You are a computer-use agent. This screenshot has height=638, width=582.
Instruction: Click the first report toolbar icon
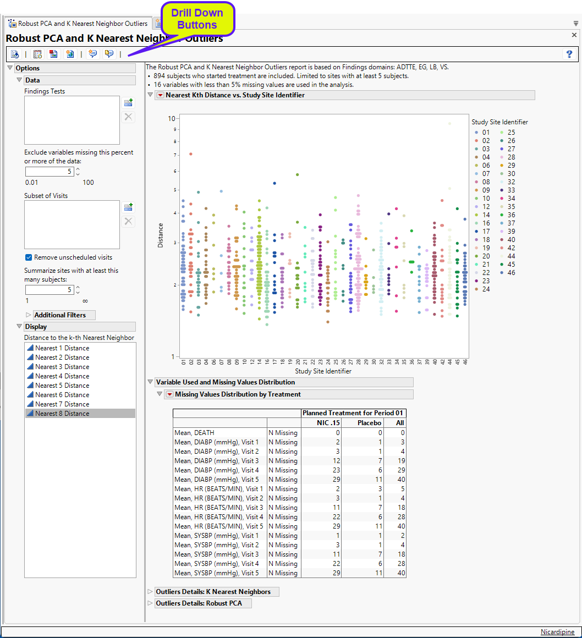click(x=15, y=54)
